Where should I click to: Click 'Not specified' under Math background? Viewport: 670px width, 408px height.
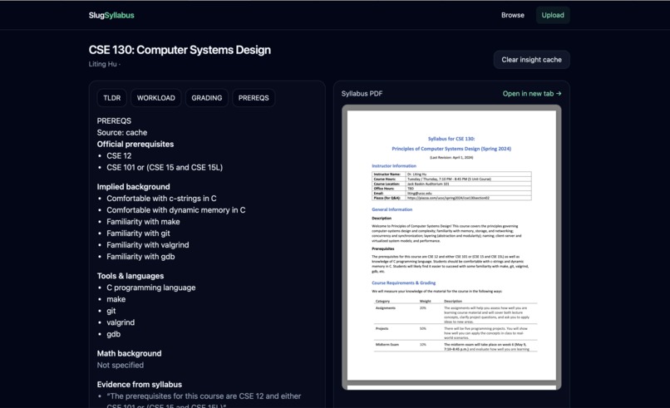coord(120,366)
